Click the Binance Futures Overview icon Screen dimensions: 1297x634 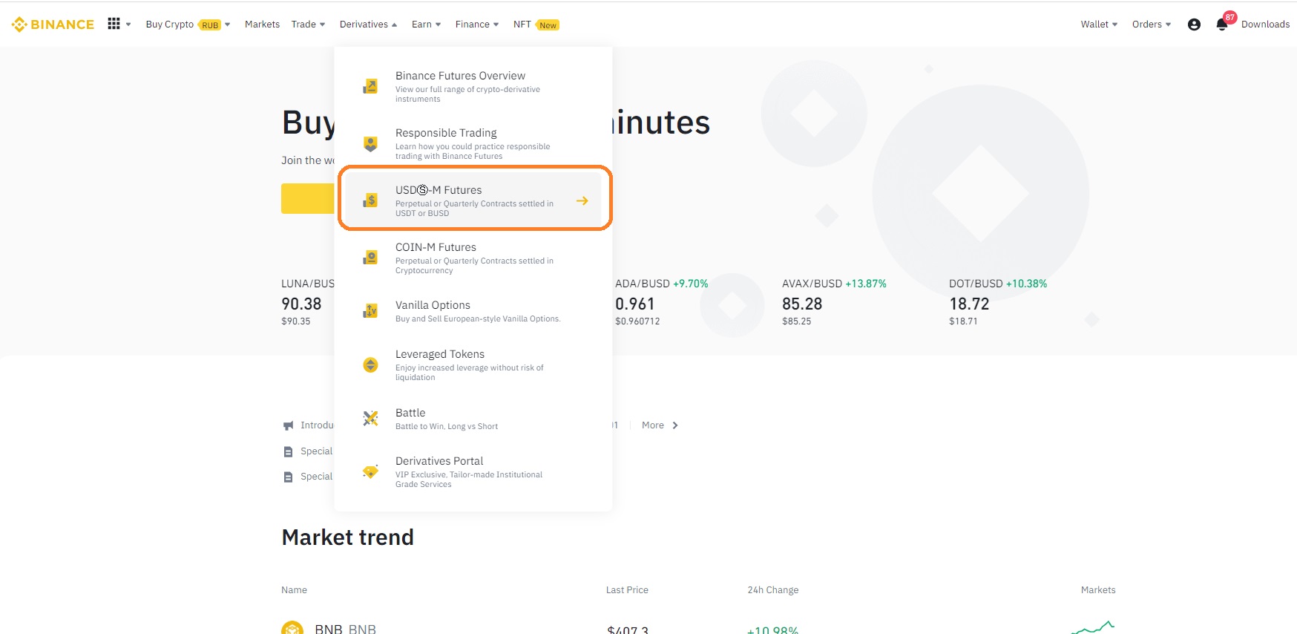click(x=370, y=87)
